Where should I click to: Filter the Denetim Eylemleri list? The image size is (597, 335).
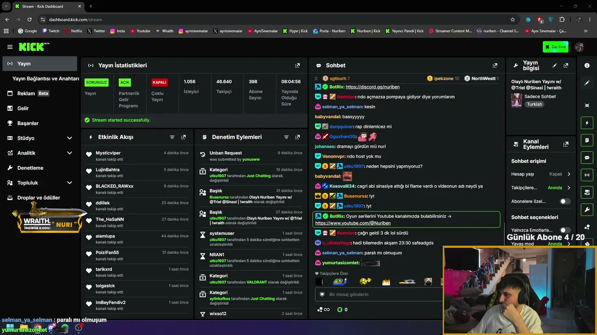286,137
